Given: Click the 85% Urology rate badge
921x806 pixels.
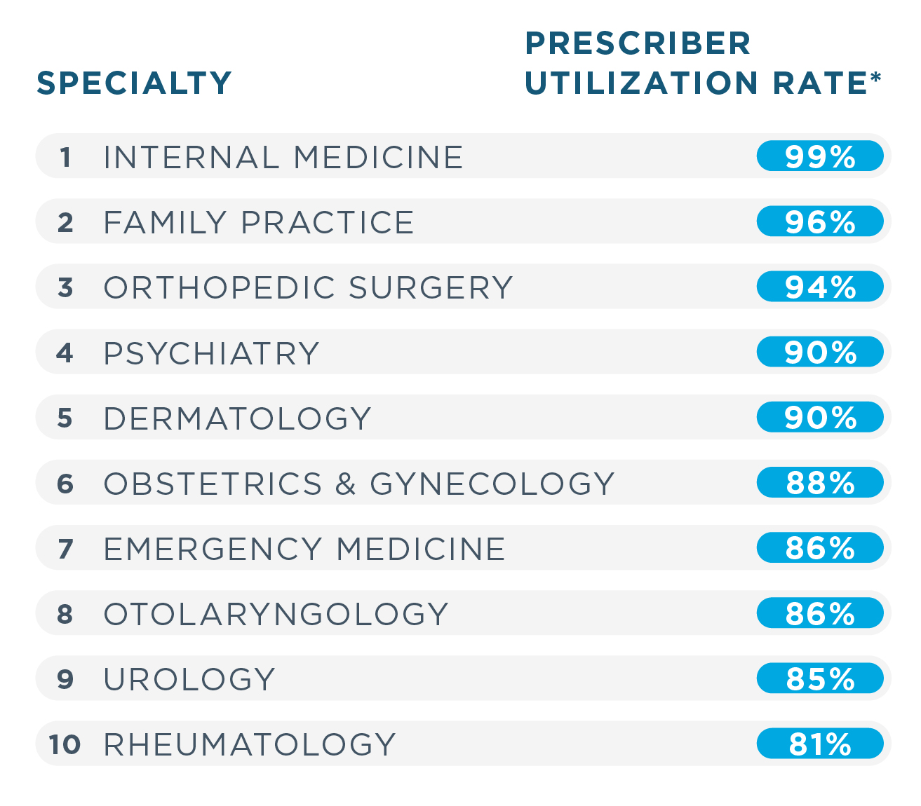Looking at the screenshot, I should tap(819, 678).
